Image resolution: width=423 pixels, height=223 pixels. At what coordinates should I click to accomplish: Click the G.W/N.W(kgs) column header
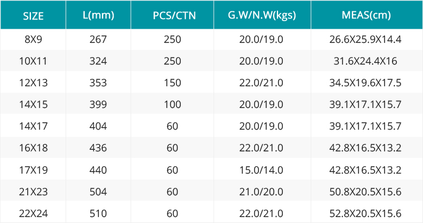262,15
